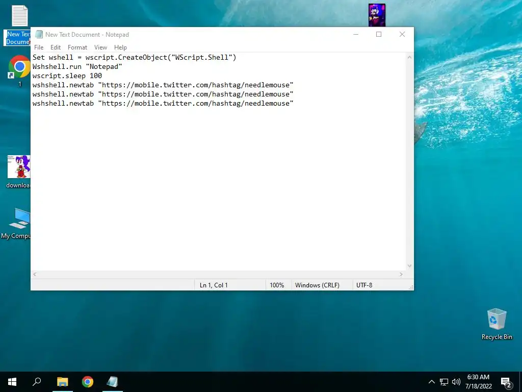Screen dimensions: 522x392
Task: Click the line 'Wshshell.run "Notepad"'
Action: point(77,67)
